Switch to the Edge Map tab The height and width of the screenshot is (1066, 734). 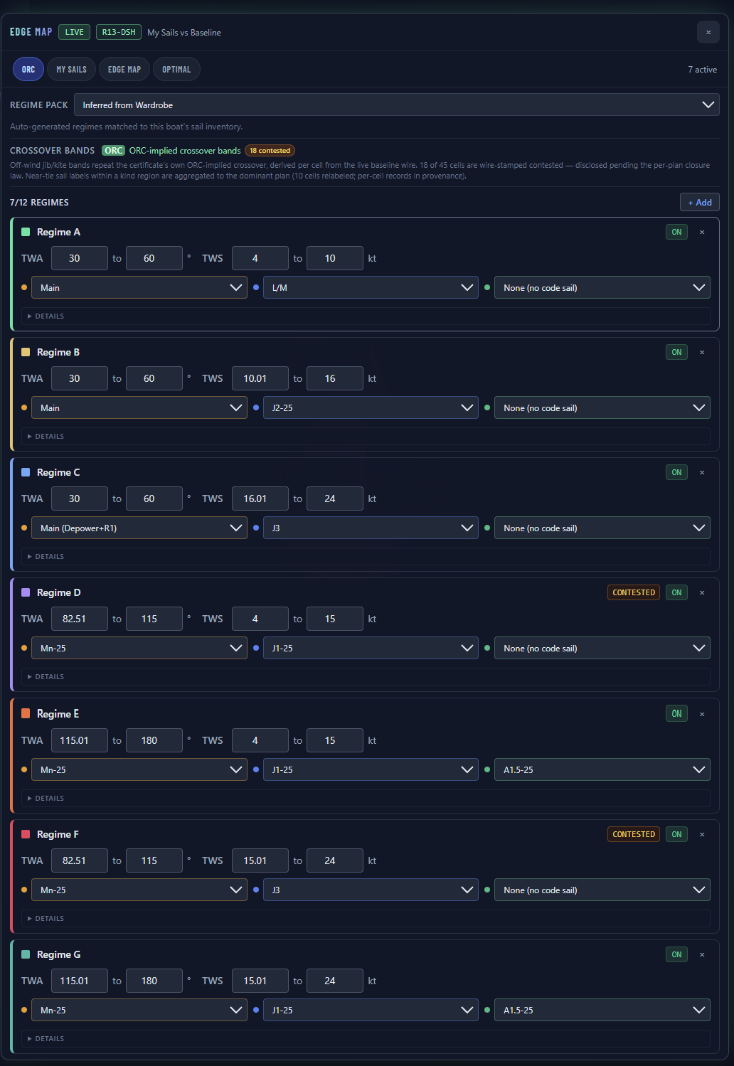[x=124, y=69]
